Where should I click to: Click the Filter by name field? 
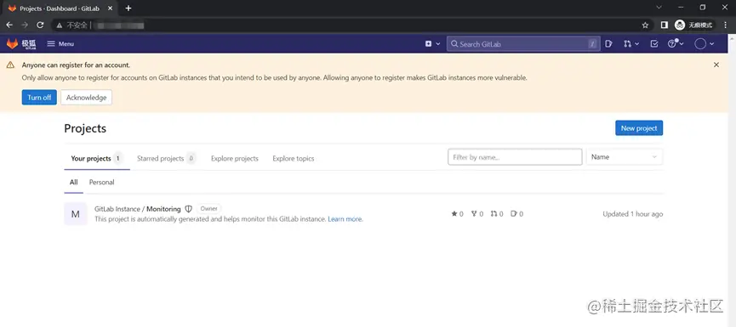tap(515, 157)
